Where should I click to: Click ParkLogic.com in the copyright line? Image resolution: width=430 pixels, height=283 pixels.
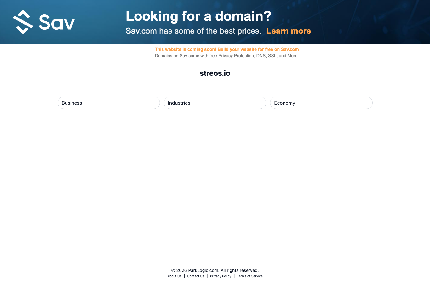[204, 270]
